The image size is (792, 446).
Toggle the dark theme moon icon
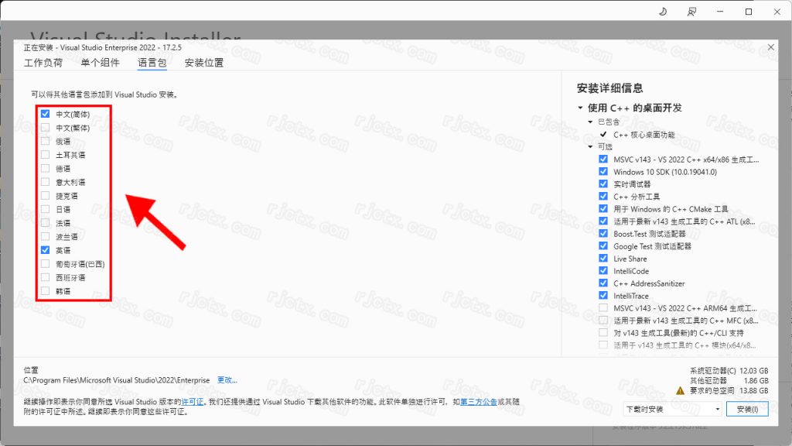coord(663,12)
